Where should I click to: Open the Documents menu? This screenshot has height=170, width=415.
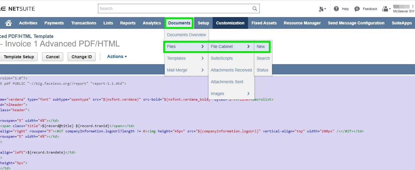point(179,23)
